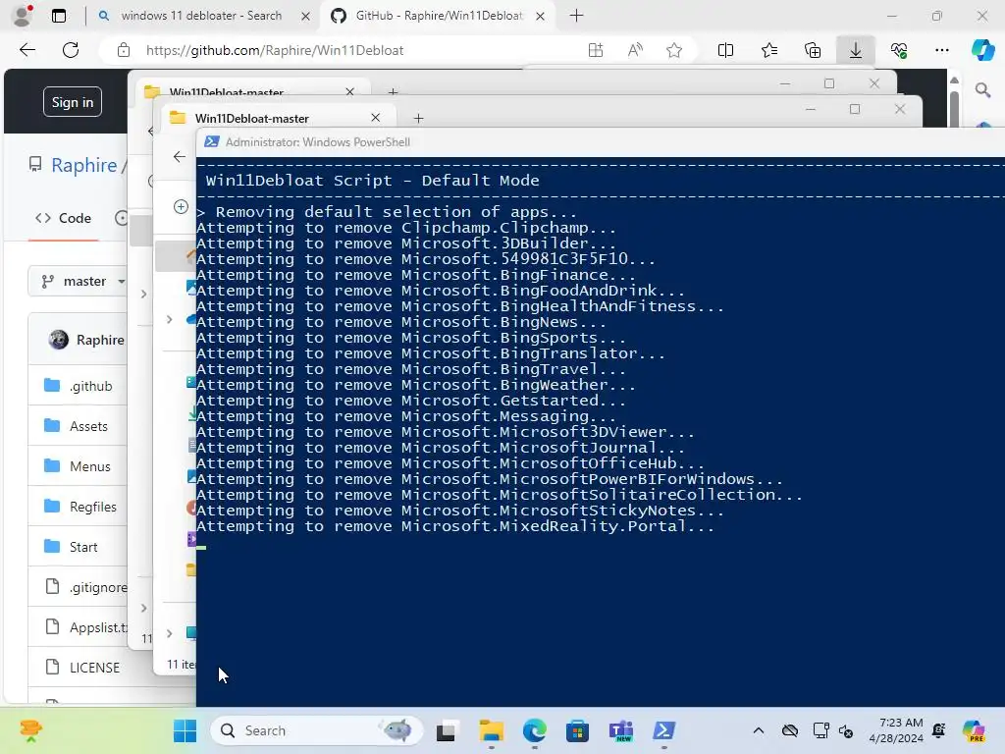Open Edge profile avatar
This screenshot has height=754, width=1005.
pyautogui.click(x=23, y=16)
